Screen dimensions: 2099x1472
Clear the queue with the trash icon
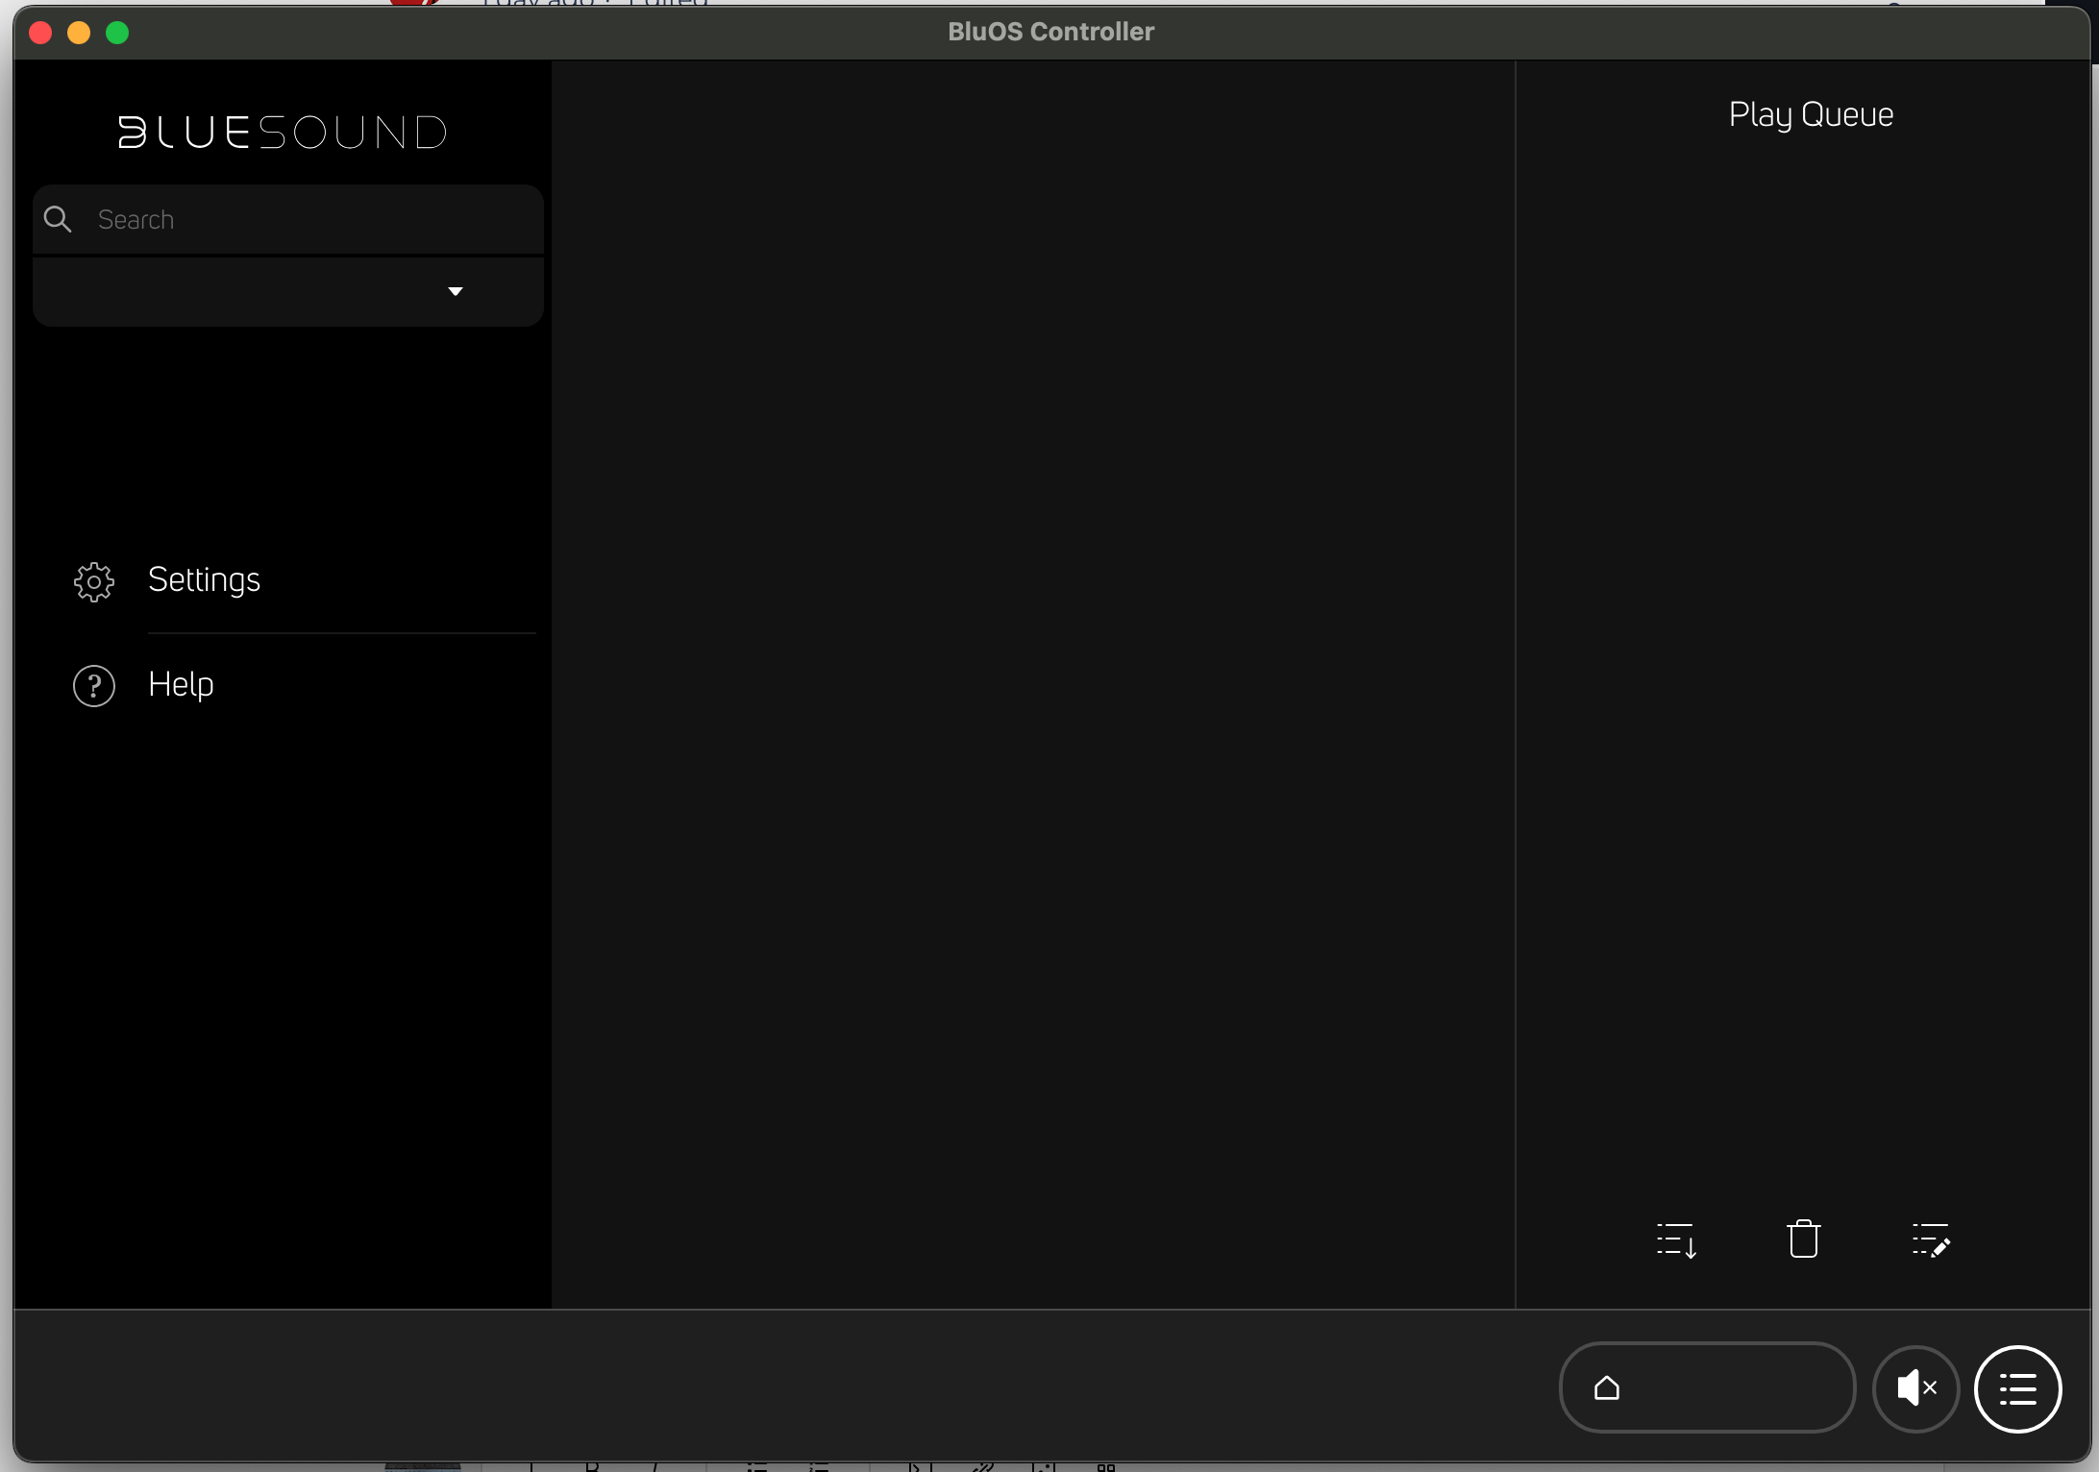tap(1803, 1239)
